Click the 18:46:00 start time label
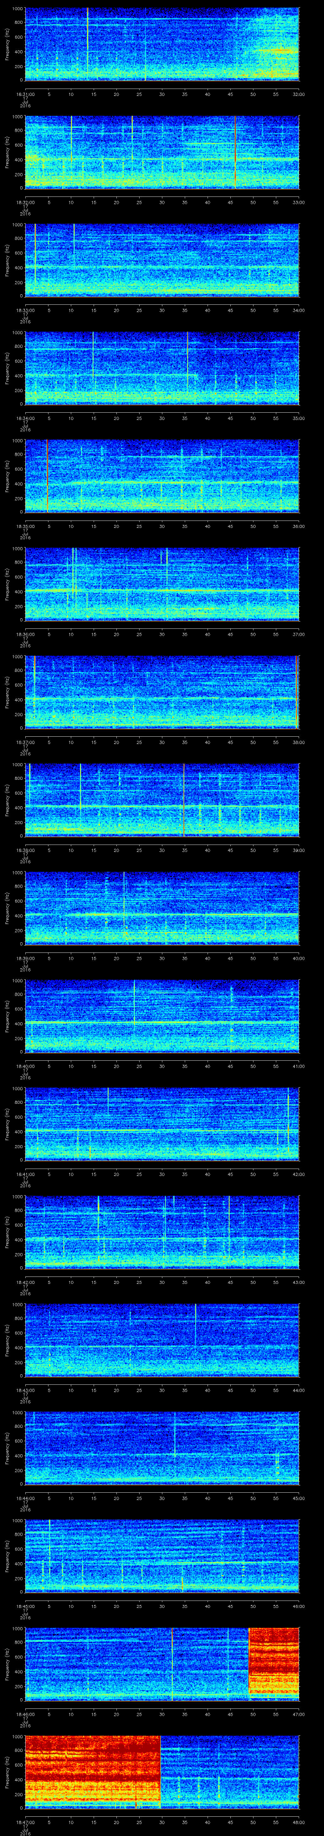 point(26,1714)
